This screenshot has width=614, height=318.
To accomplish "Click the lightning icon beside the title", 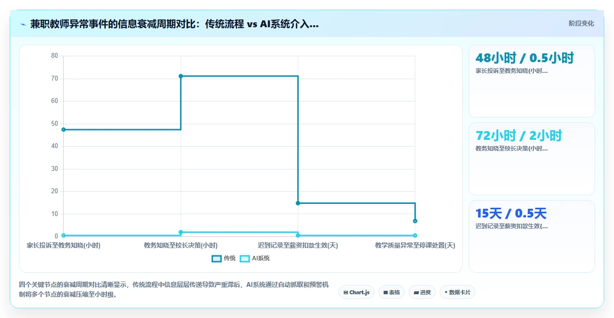I will click(x=23, y=24).
